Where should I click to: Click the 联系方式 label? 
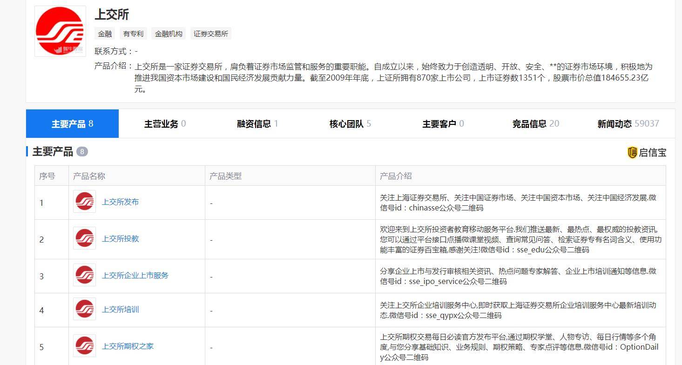113,51
